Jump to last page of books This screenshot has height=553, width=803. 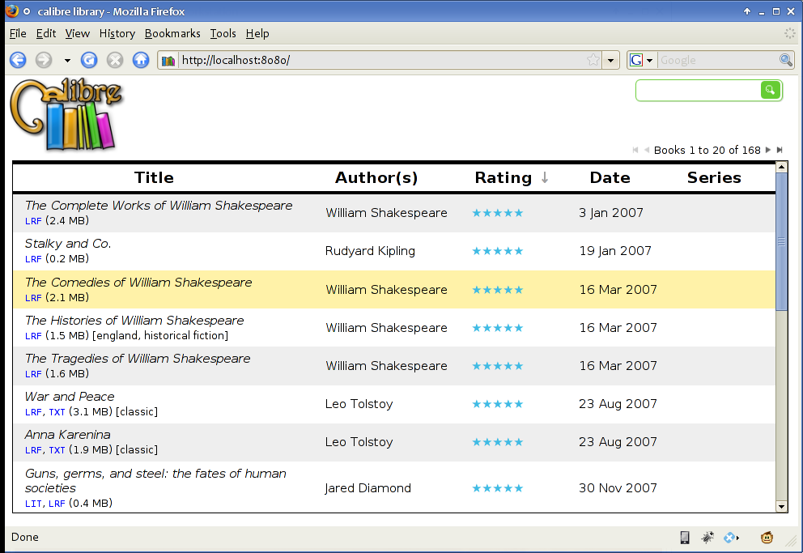[780, 150]
